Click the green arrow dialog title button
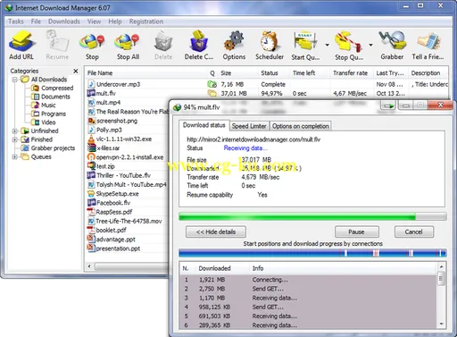This screenshot has height=337, width=457. pos(388,106)
